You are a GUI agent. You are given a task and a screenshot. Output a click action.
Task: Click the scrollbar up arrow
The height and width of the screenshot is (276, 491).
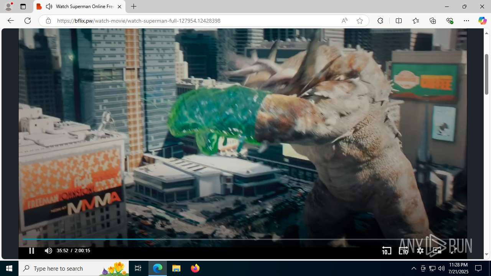486,33
